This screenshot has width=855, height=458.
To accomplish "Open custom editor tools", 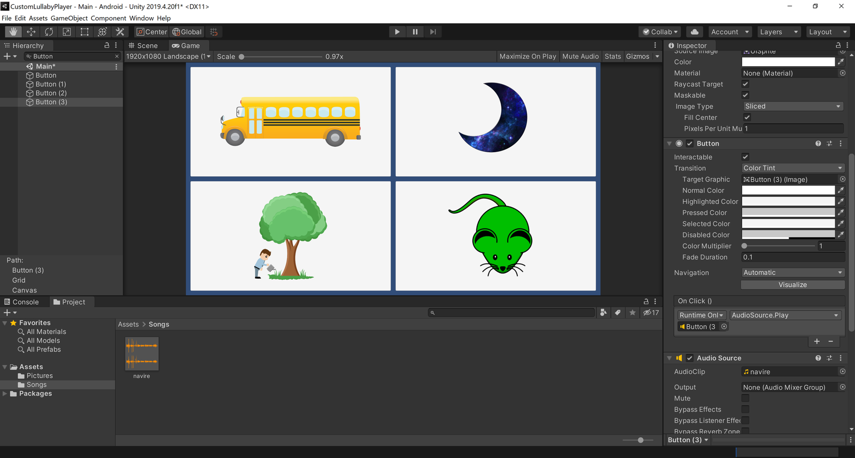I will coord(120,32).
